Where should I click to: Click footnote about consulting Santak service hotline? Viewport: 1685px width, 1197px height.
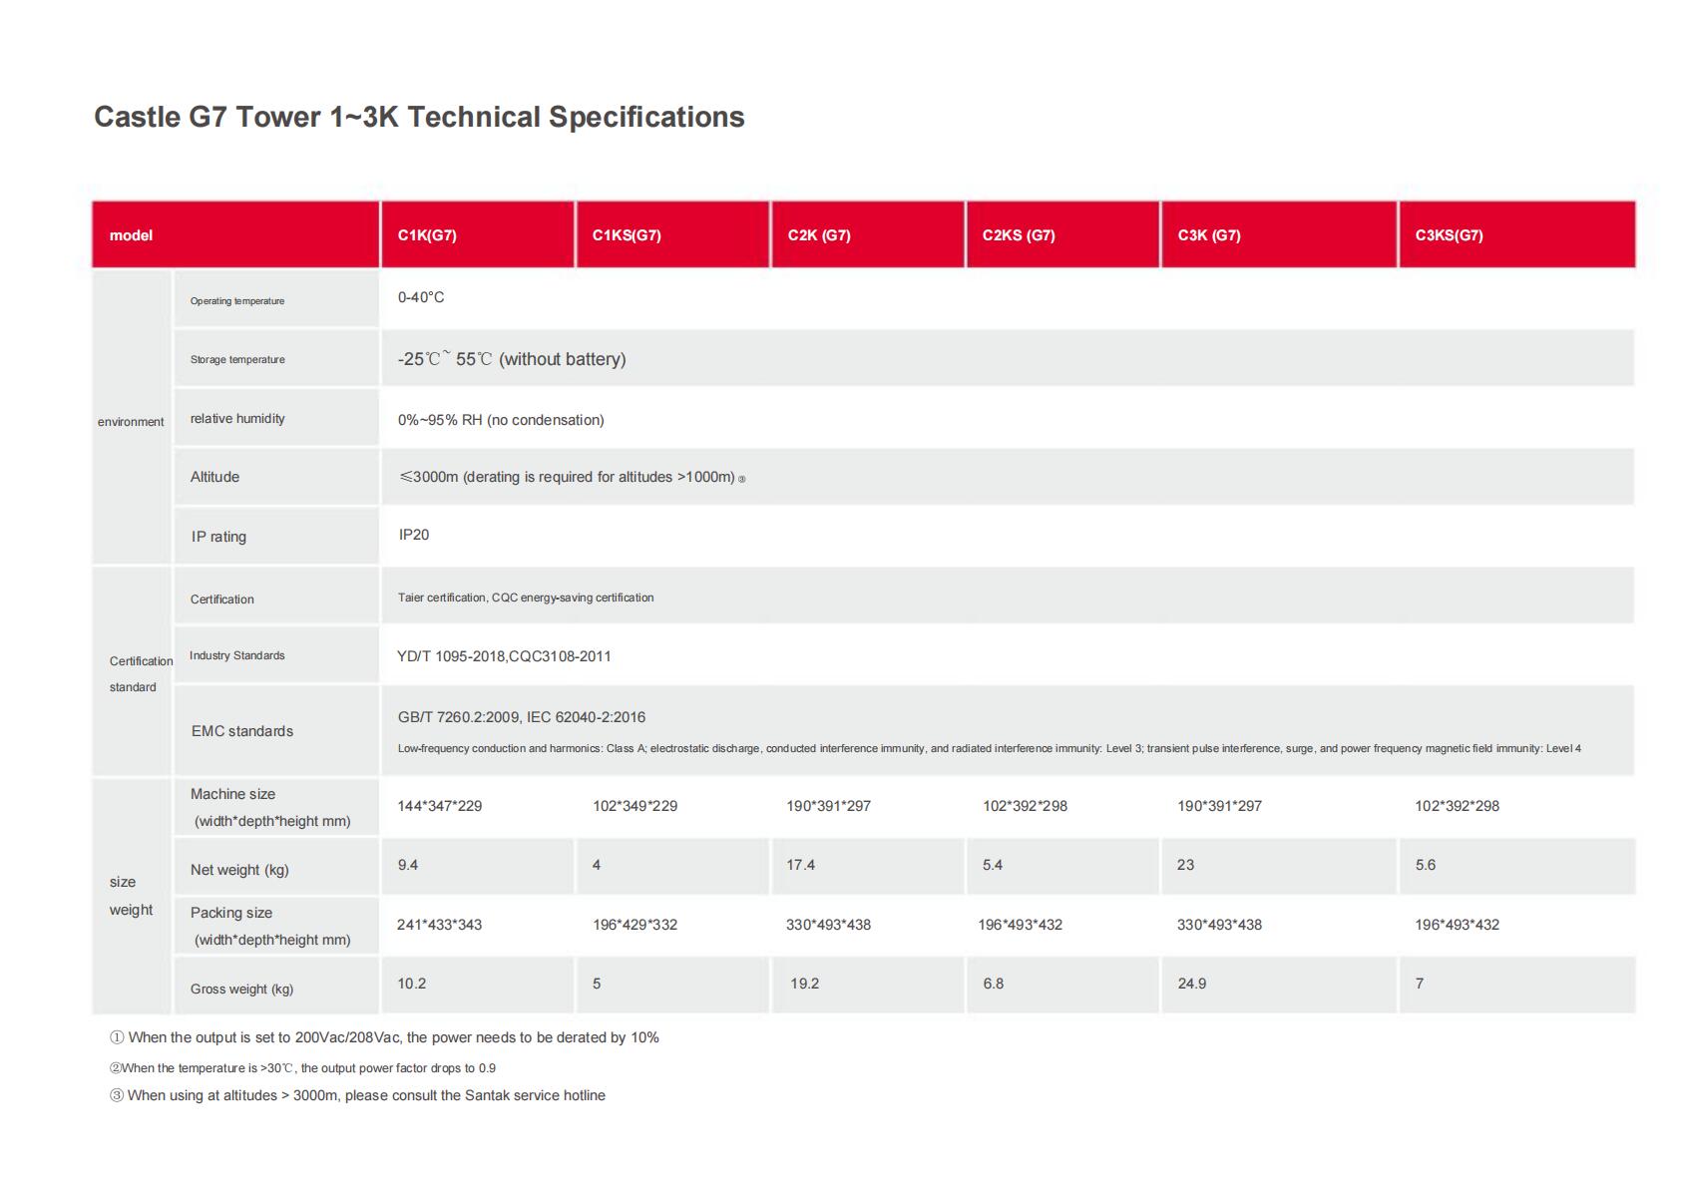(x=357, y=1095)
